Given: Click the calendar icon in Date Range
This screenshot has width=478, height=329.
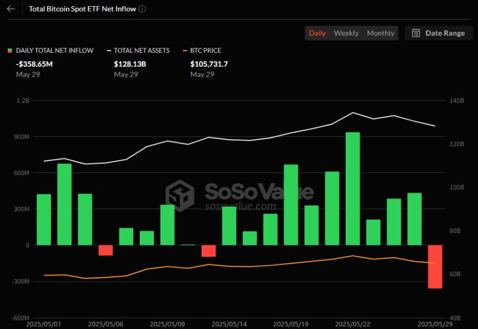Looking at the screenshot, I should pyautogui.click(x=416, y=33).
